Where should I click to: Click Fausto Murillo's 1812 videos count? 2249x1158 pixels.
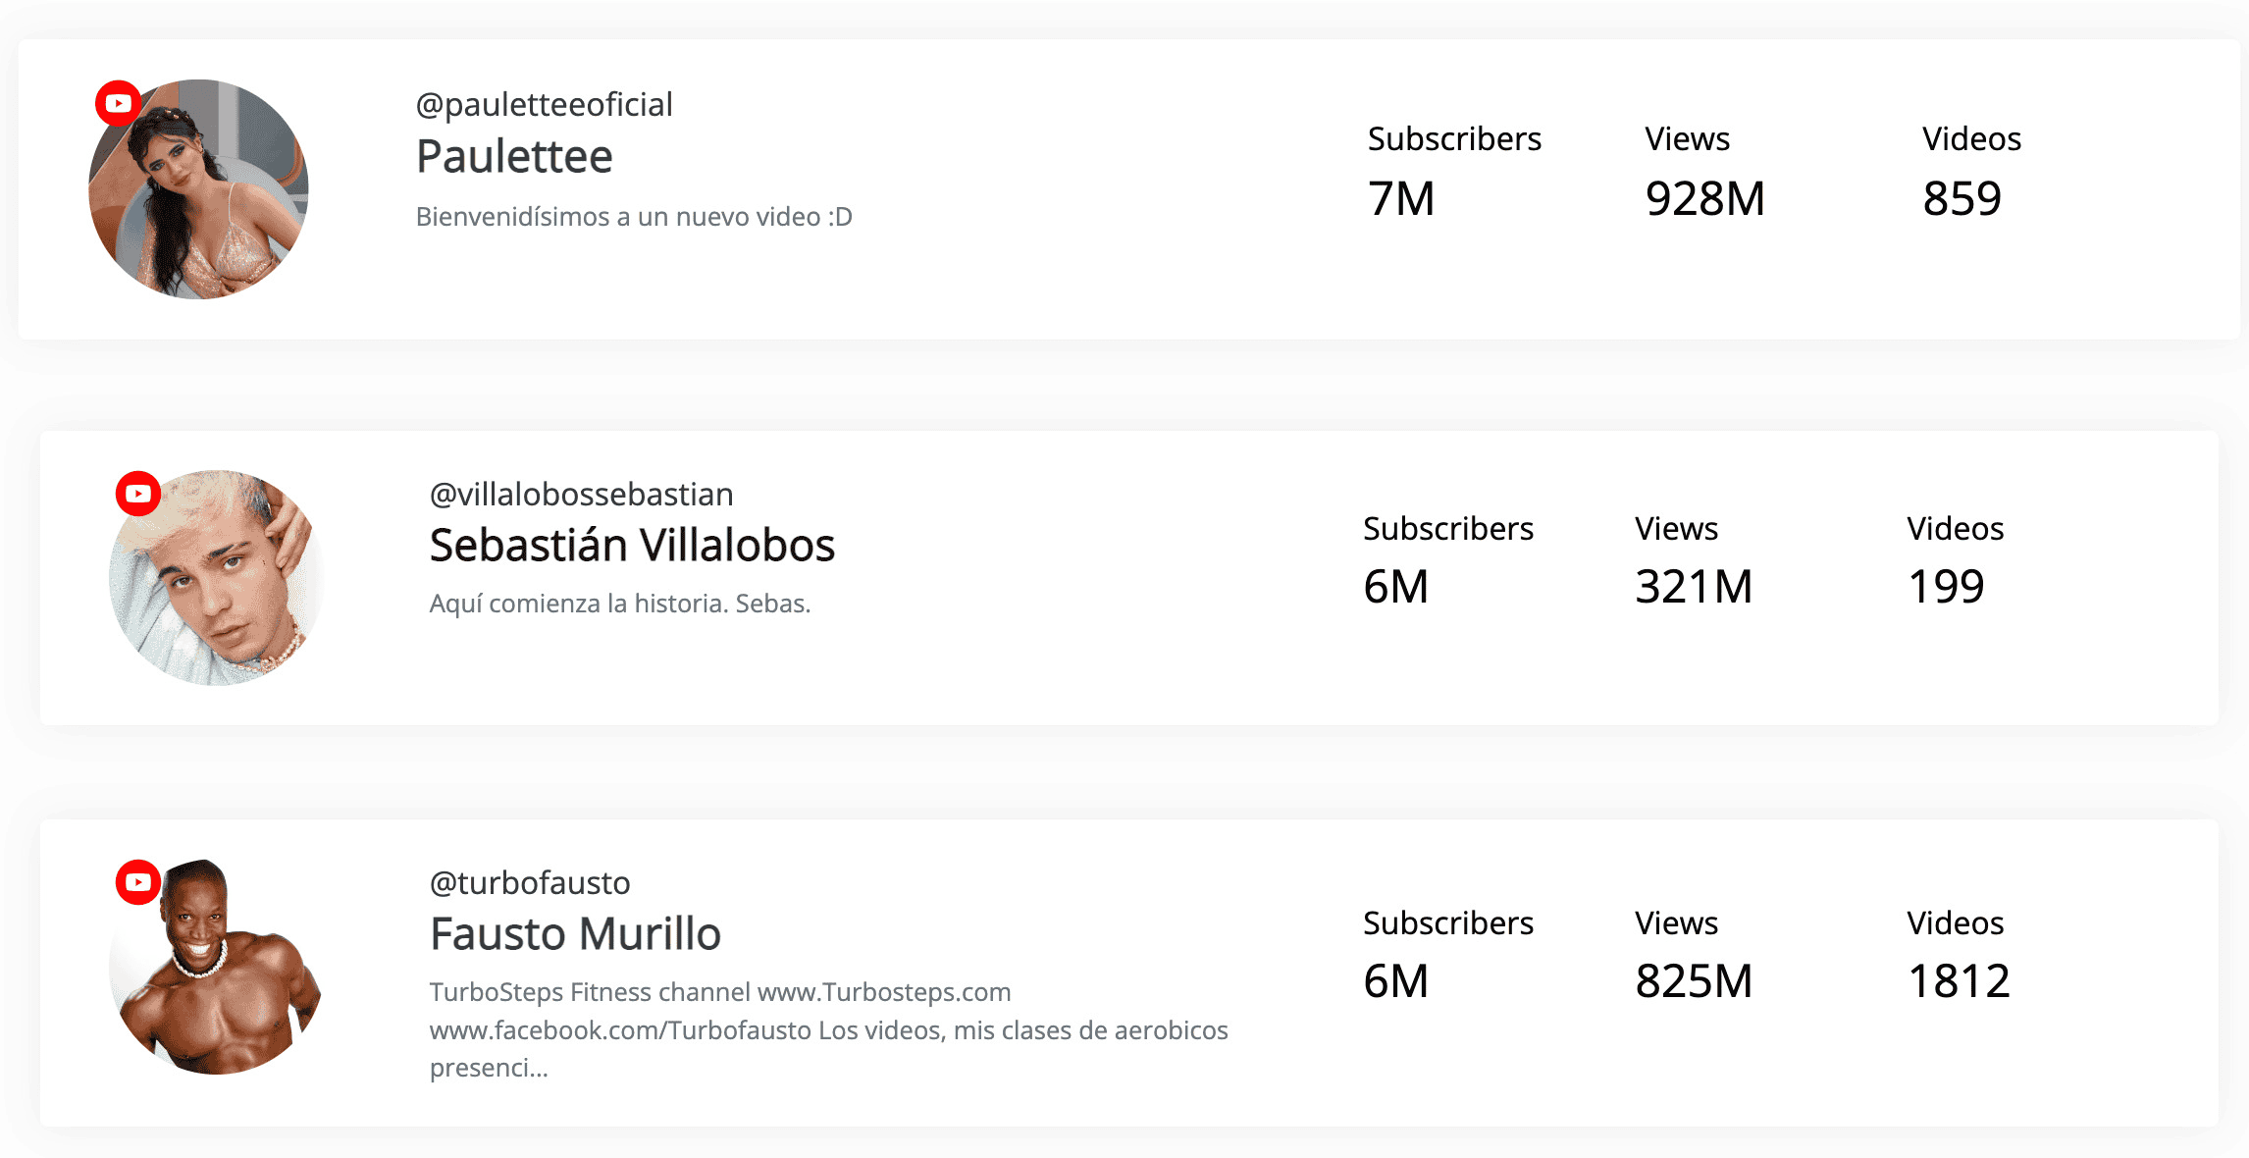[1959, 981]
